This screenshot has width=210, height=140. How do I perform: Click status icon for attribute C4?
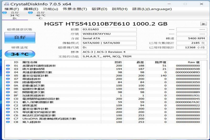8,109
